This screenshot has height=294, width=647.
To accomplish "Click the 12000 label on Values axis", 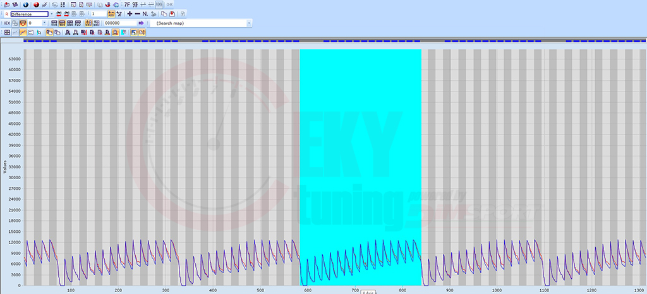I will point(15,242).
